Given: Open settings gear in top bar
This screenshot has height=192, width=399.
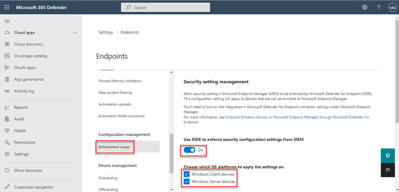Looking at the screenshot, I should coord(365,8).
